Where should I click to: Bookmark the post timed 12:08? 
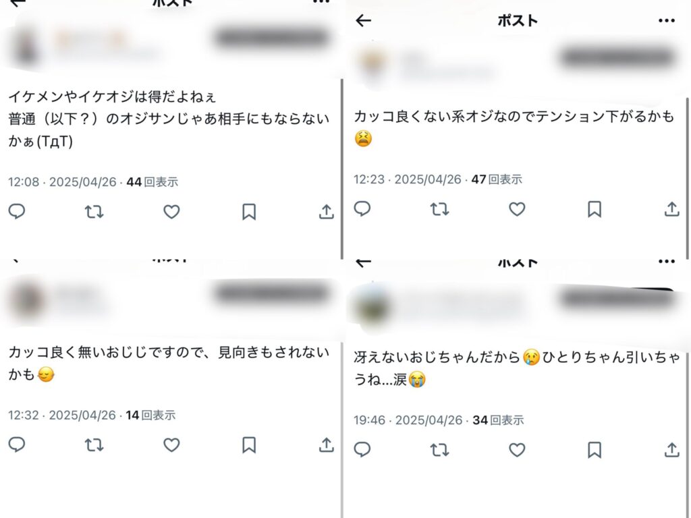pos(249,211)
